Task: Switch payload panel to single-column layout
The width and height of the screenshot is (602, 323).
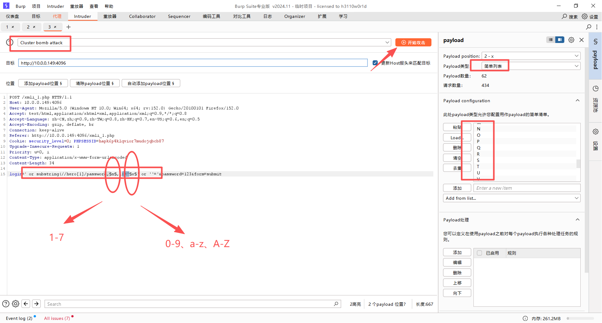Action: click(x=551, y=40)
